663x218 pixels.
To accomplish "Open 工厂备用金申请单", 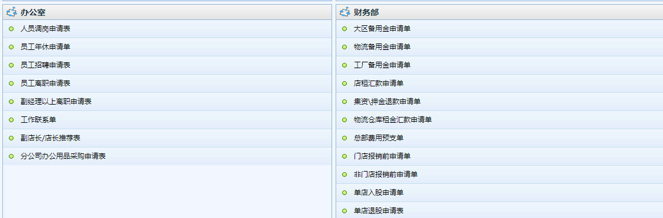I will [382, 65].
